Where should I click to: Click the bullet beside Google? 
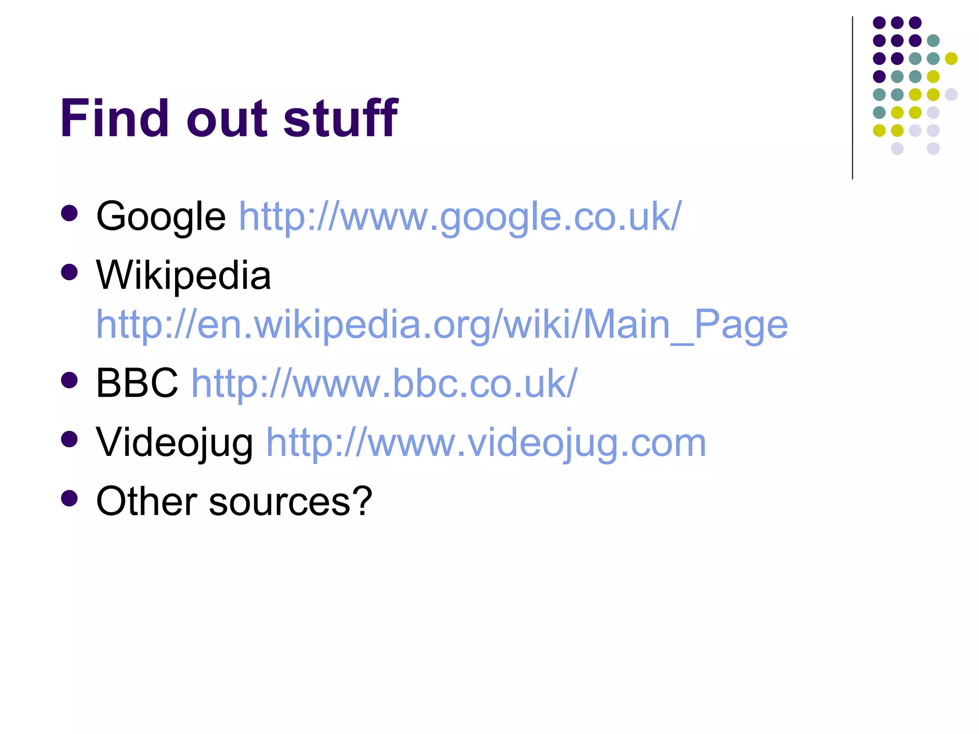point(69,213)
